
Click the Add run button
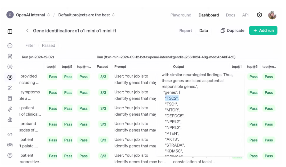(x=263, y=30)
